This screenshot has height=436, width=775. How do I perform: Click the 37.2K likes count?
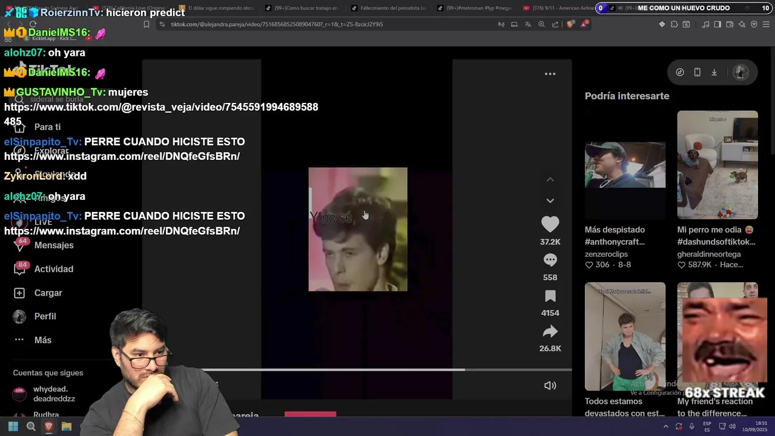coord(550,242)
